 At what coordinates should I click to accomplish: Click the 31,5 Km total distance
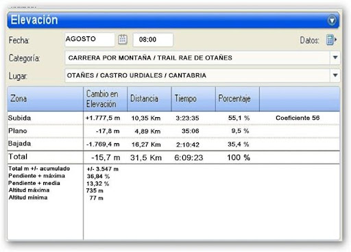146,157
